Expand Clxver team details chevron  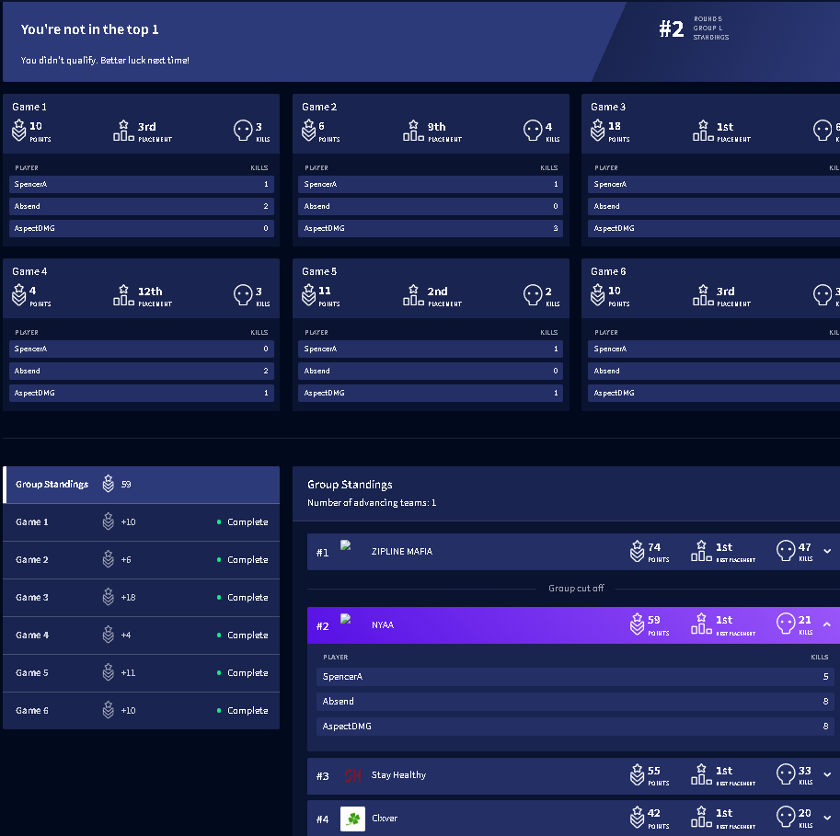pos(827,818)
